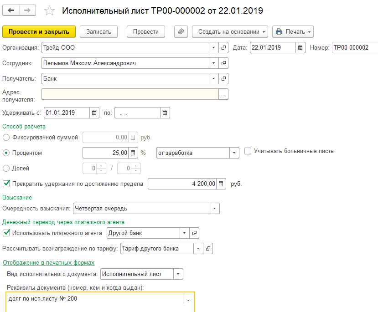Open recipient address ellipsis selection button
The width and height of the screenshot is (378, 312).
(223, 94)
